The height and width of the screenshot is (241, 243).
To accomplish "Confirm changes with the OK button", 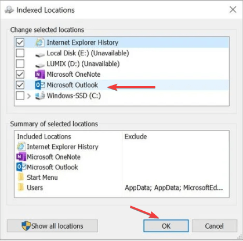I will (x=166, y=226).
